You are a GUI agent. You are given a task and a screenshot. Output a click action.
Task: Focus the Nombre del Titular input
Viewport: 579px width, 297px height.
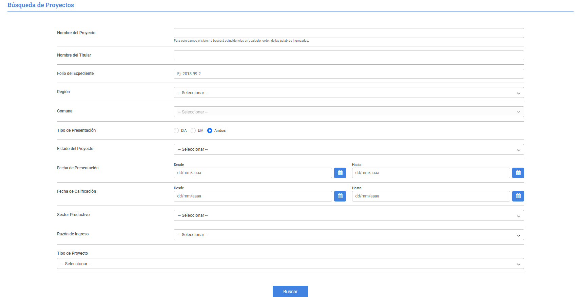[348, 56]
